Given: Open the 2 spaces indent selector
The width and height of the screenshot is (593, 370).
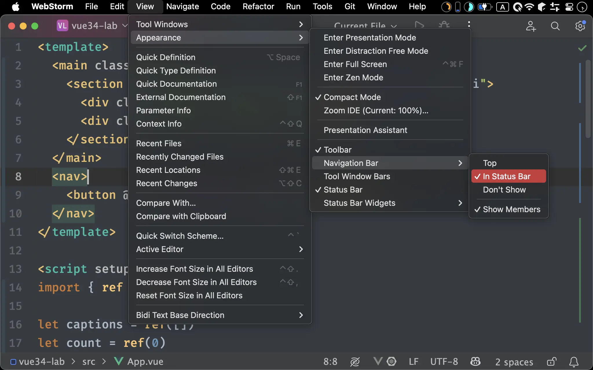Looking at the screenshot, I should (514, 362).
